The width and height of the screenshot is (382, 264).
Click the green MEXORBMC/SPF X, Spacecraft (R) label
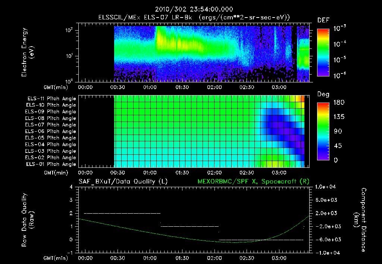click(253, 182)
